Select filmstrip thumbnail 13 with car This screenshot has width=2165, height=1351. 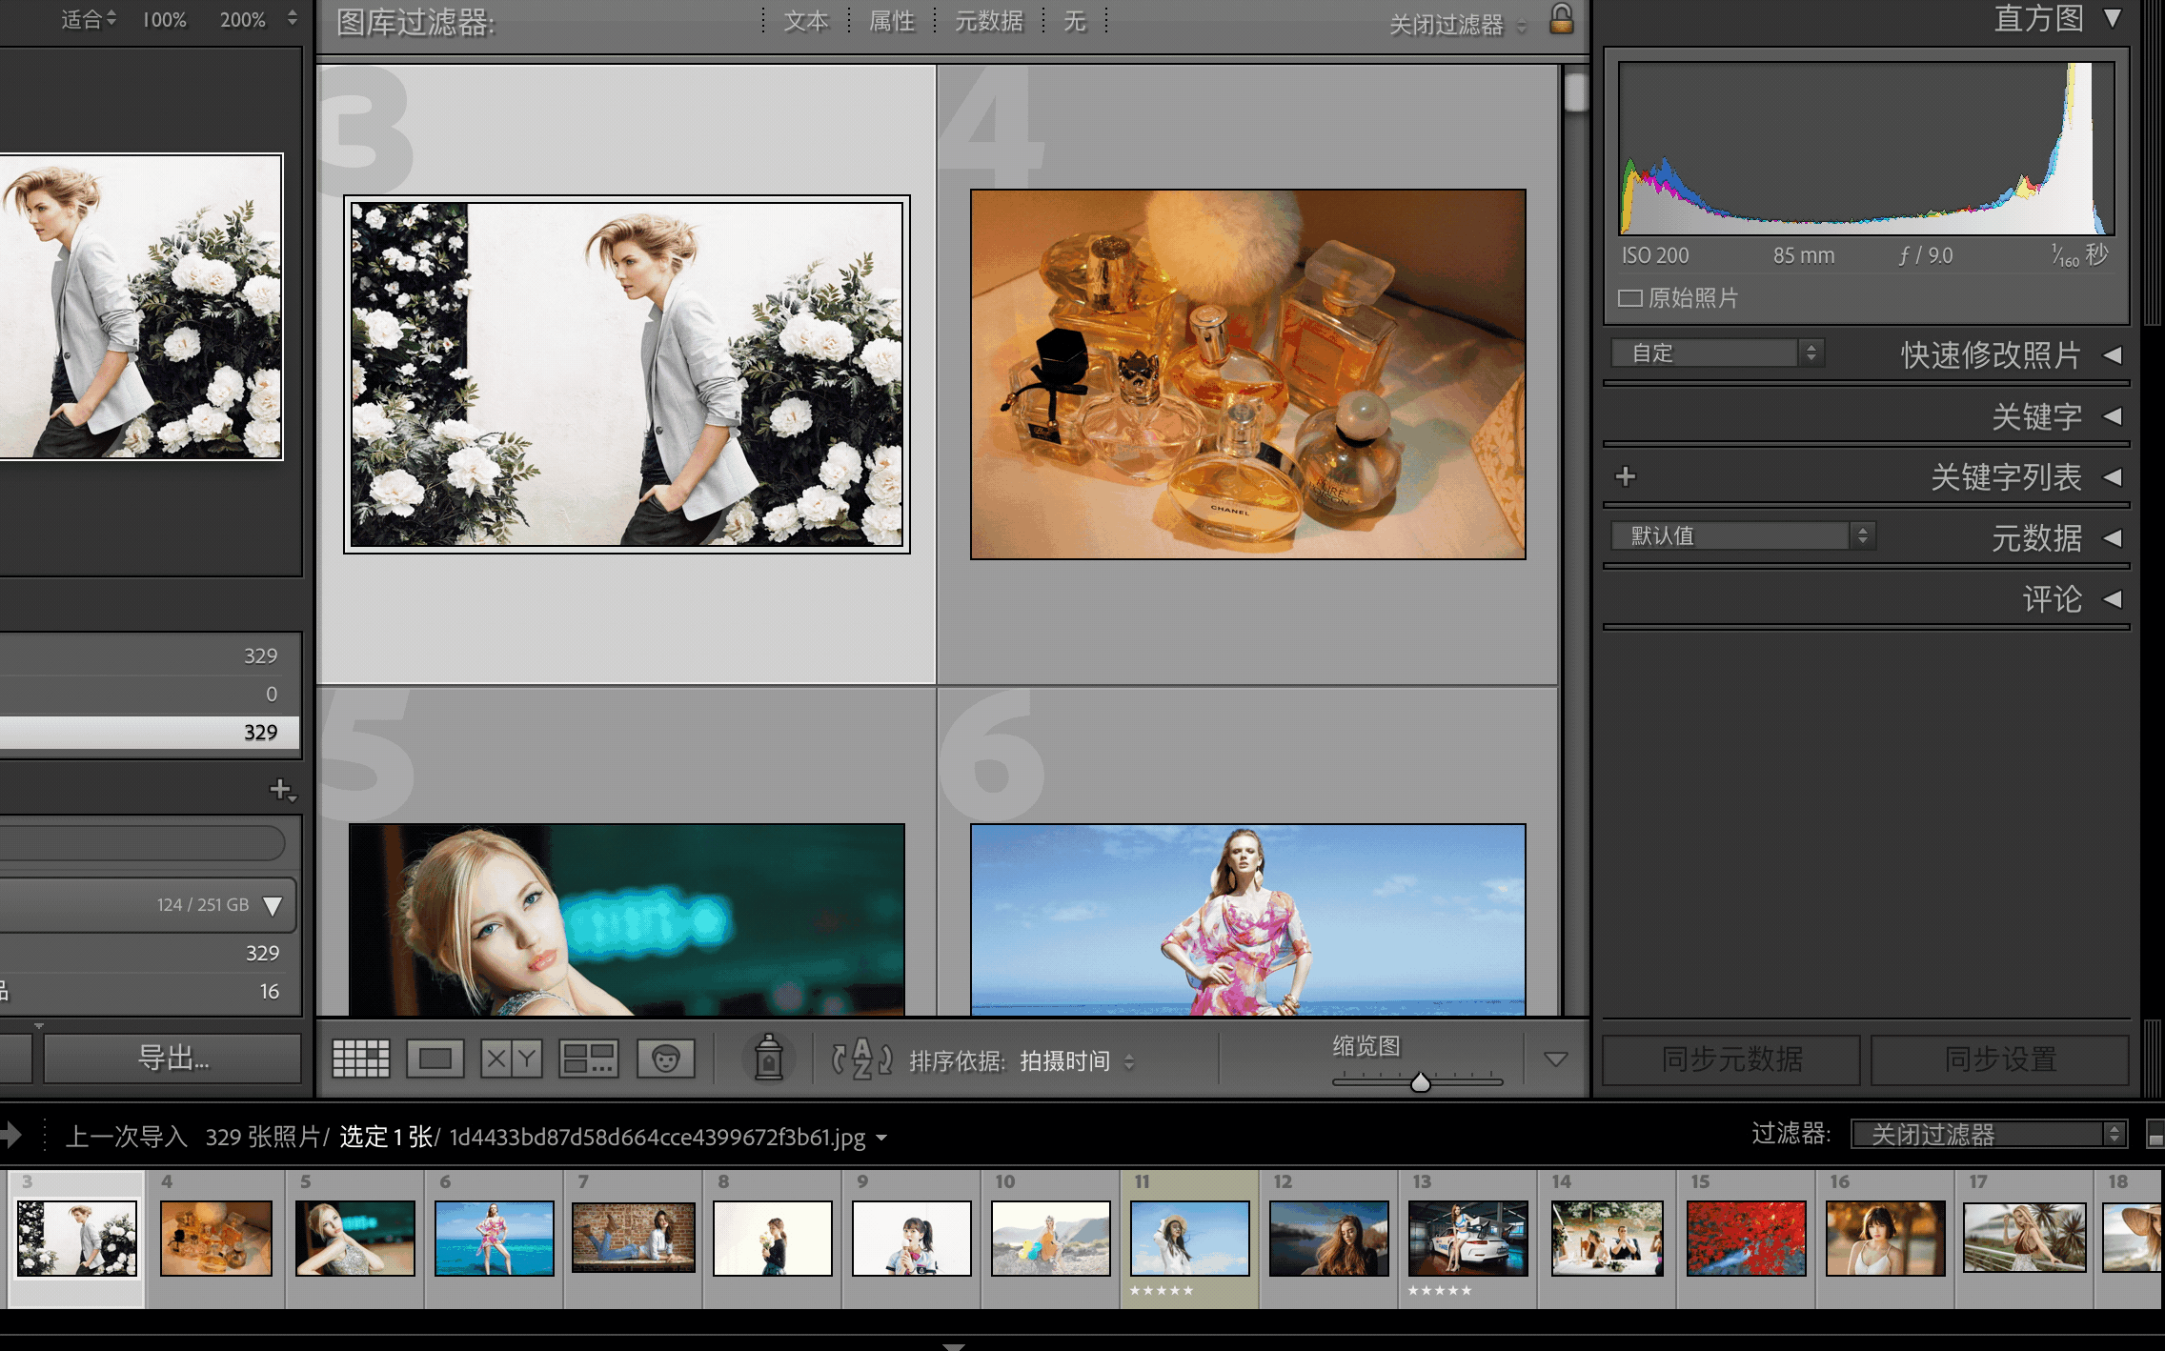[x=1467, y=1238]
